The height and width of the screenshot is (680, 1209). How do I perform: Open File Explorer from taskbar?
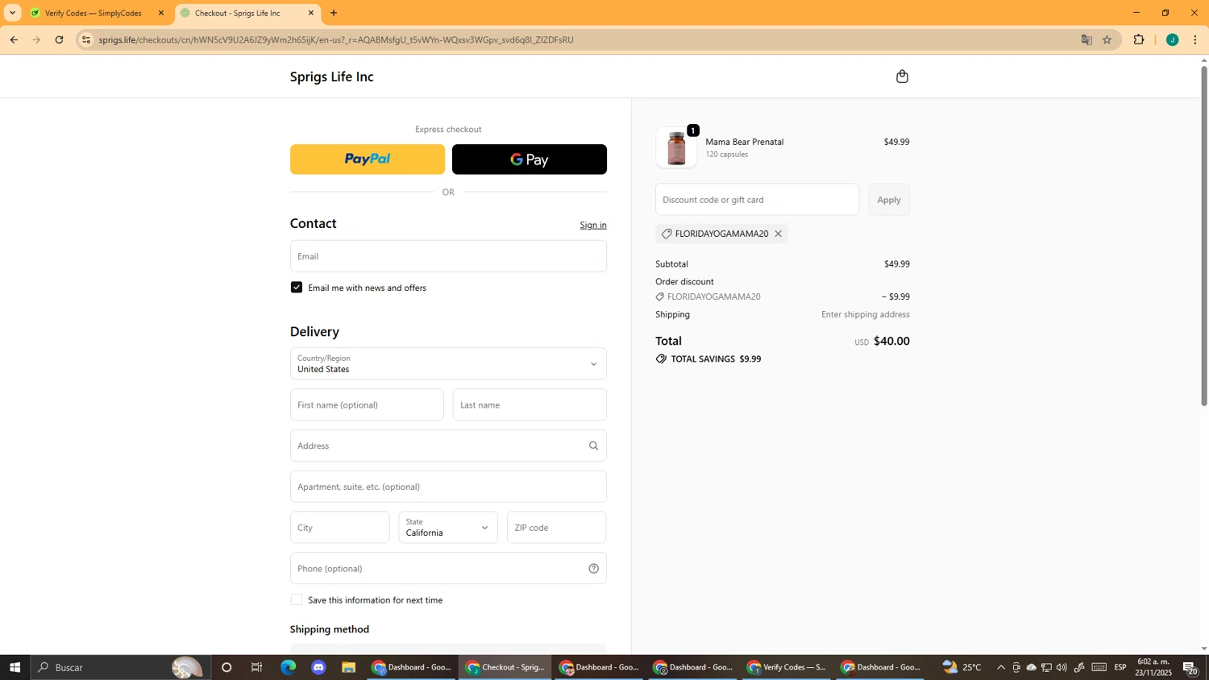click(x=348, y=667)
